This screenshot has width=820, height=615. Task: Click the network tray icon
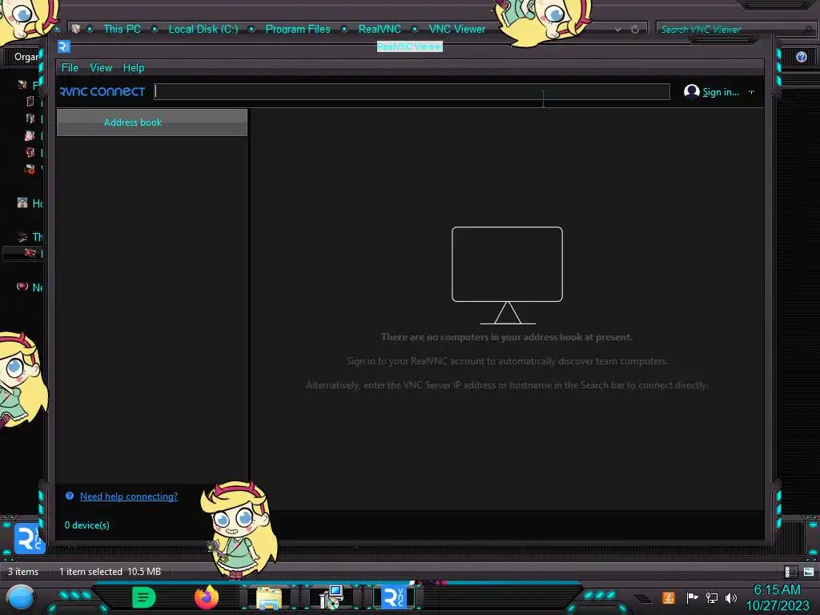(712, 597)
